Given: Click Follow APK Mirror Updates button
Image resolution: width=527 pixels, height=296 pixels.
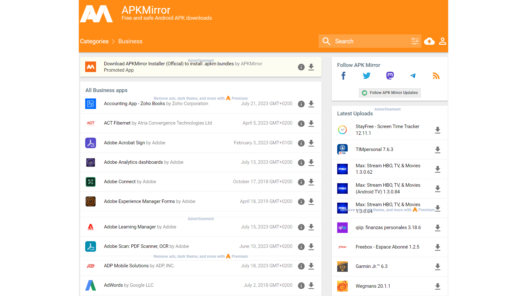Looking at the screenshot, I should click(390, 93).
